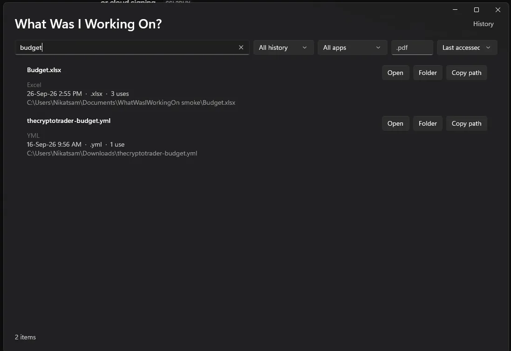Minimize the application window
Viewport: 511px width, 351px height.
(x=455, y=10)
